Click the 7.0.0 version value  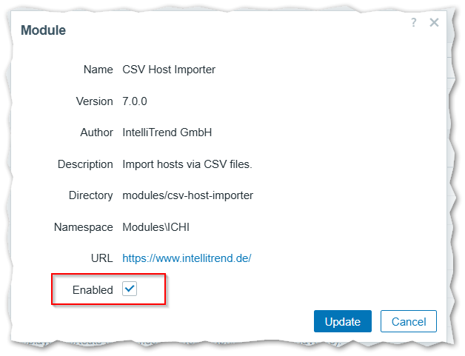coord(138,101)
